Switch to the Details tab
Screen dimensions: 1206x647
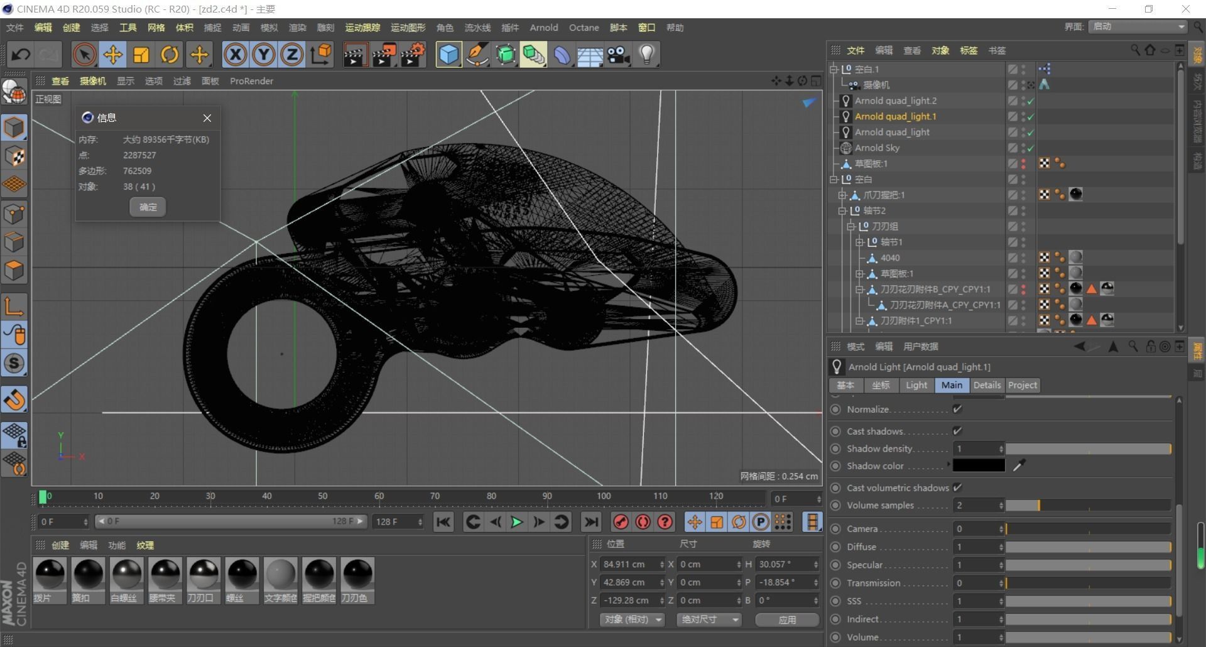pyautogui.click(x=987, y=385)
